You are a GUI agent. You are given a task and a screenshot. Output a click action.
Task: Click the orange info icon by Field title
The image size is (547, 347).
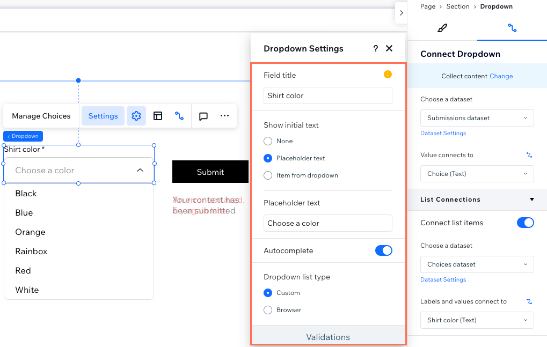388,74
